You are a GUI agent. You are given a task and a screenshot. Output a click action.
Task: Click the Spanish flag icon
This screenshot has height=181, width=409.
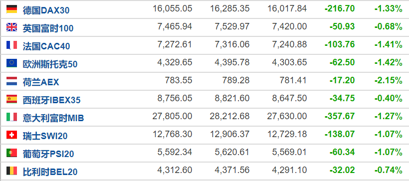12,99
